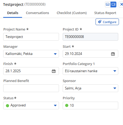The image size is (123, 125).
Task: Go to the Status Report tab
Action: click(x=105, y=13)
